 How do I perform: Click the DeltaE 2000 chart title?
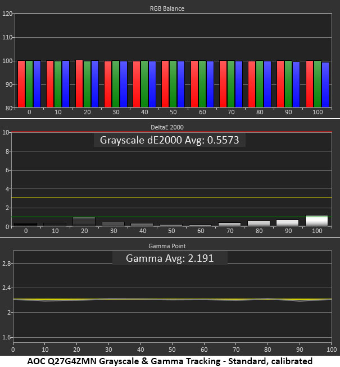click(x=167, y=127)
